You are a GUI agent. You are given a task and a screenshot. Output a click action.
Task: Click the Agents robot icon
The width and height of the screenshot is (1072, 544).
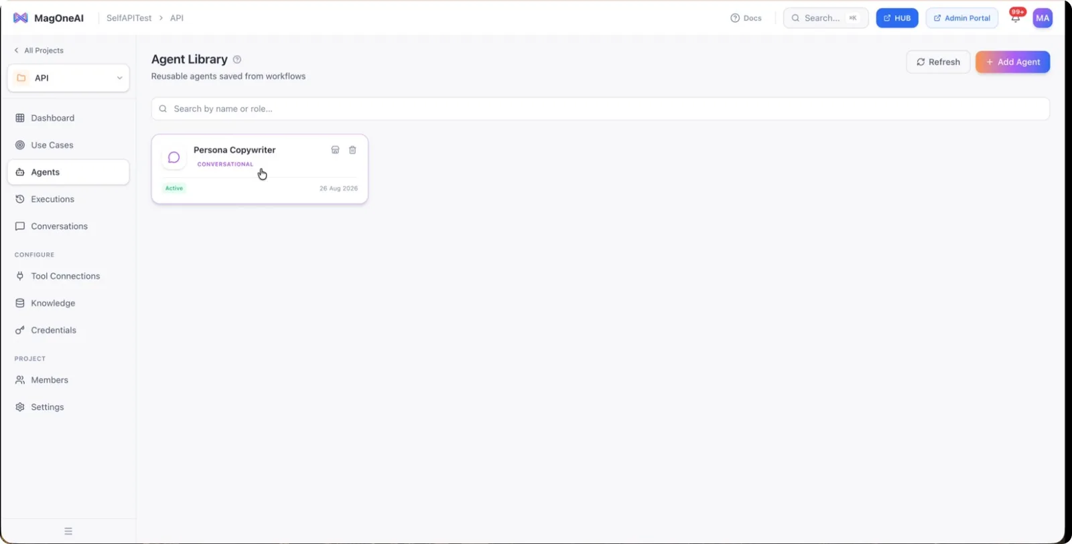(x=20, y=172)
